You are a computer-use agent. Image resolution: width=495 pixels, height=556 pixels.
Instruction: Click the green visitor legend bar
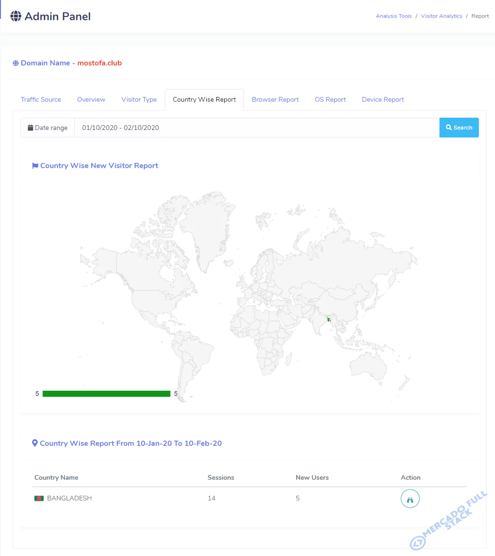(x=106, y=394)
